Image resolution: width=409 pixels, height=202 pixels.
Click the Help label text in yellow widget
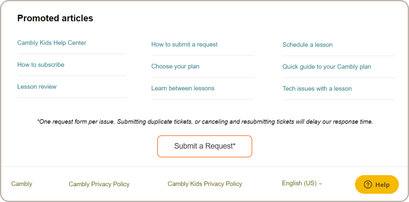tap(382, 185)
